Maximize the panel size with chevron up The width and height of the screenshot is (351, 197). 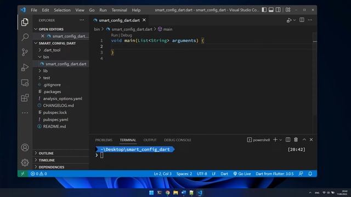click(x=304, y=140)
